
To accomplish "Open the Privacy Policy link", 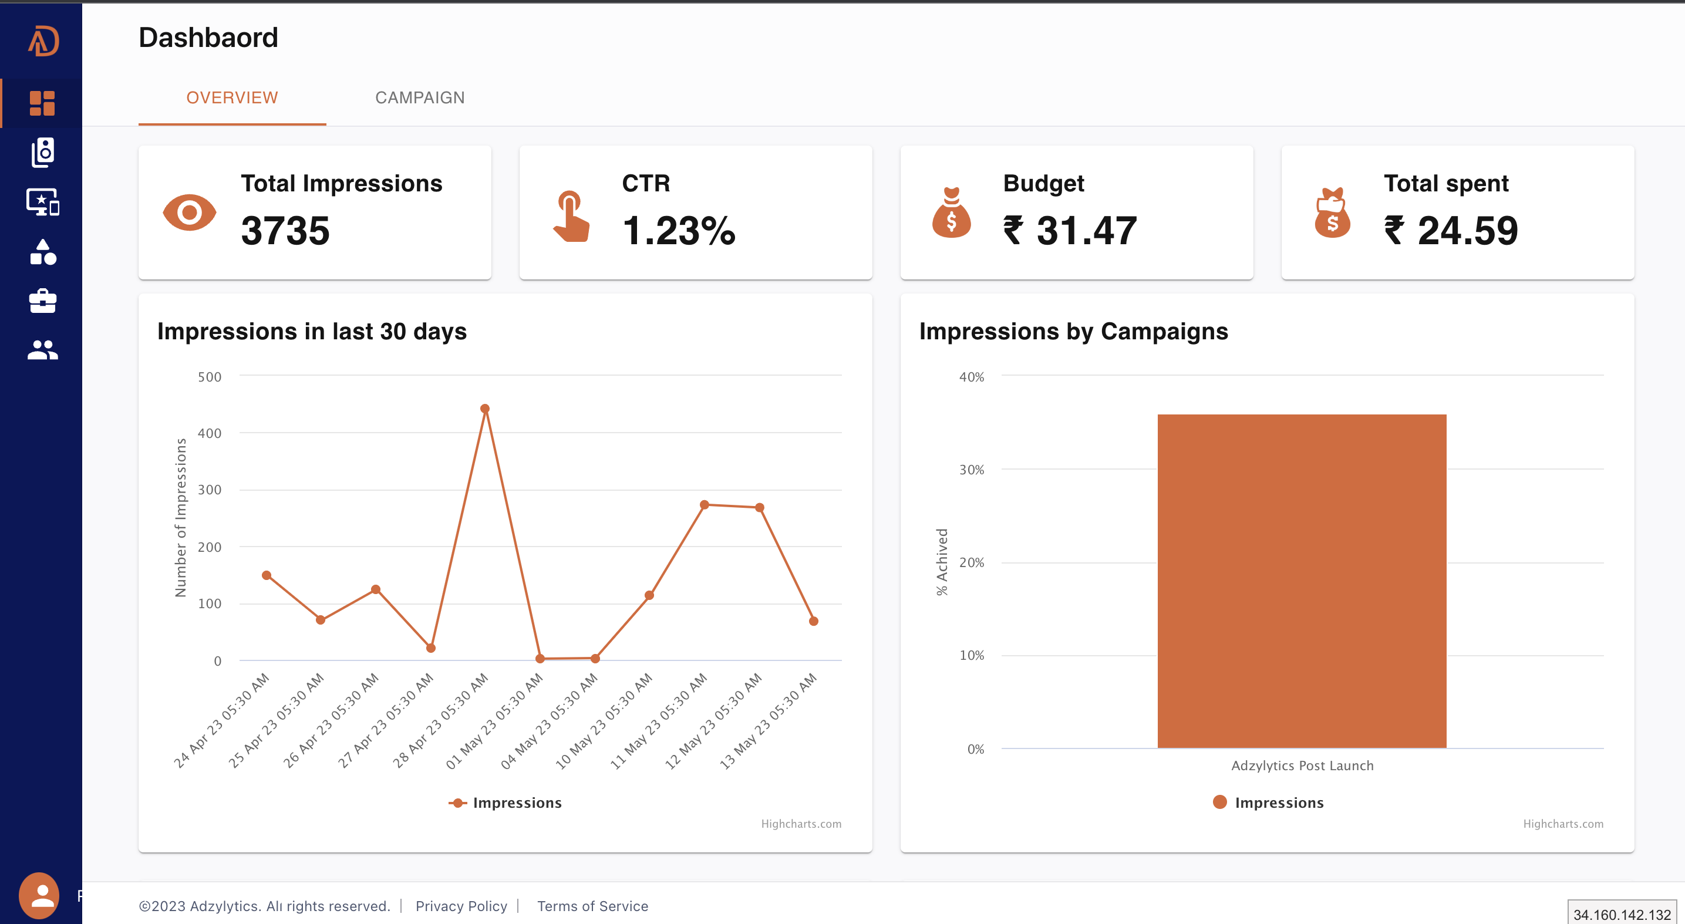I will point(461,906).
